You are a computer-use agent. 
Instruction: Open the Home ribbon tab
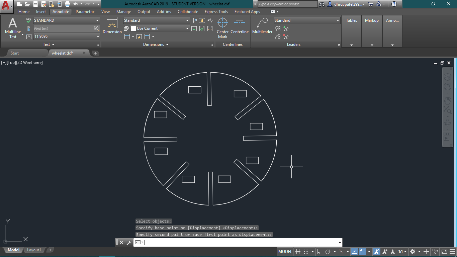24,12
